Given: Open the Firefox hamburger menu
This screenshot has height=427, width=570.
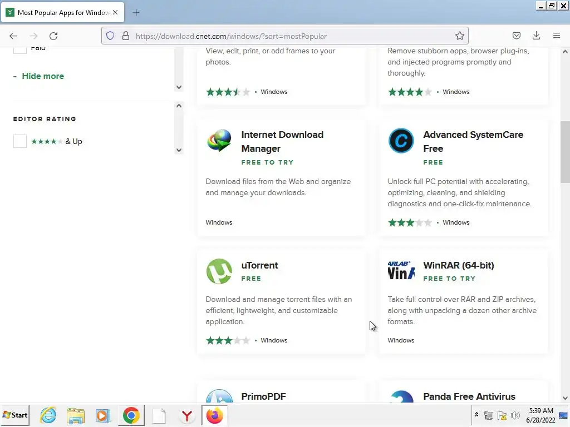Looking at the screenshot, I should (x=556, y=36).
